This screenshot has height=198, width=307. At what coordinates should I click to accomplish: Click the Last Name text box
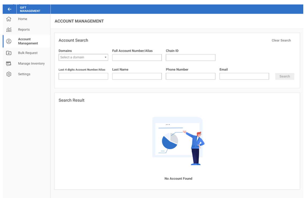click(137, 76)
